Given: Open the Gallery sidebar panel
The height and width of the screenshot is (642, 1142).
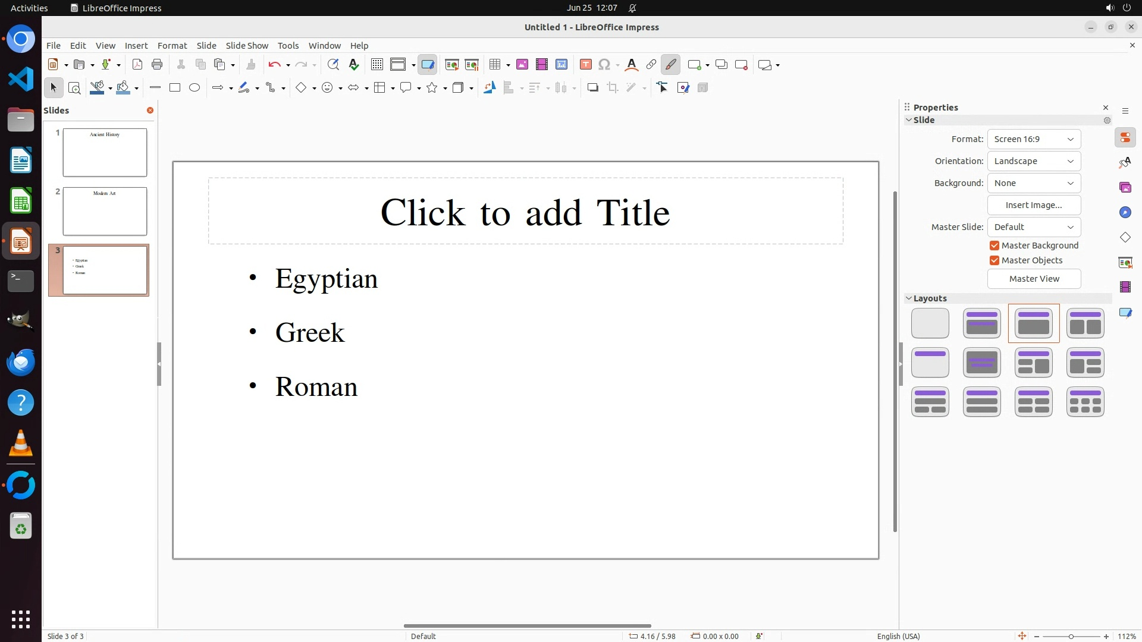Looking at the screenshot, I should [x=1125, y=187].
